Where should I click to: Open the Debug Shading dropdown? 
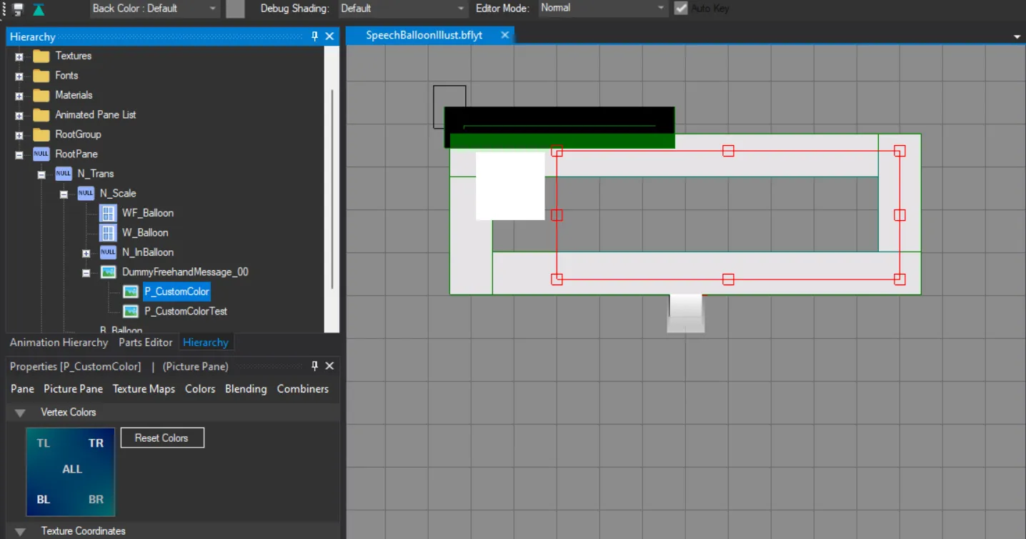pyautogui.click(x=461, y=9)
